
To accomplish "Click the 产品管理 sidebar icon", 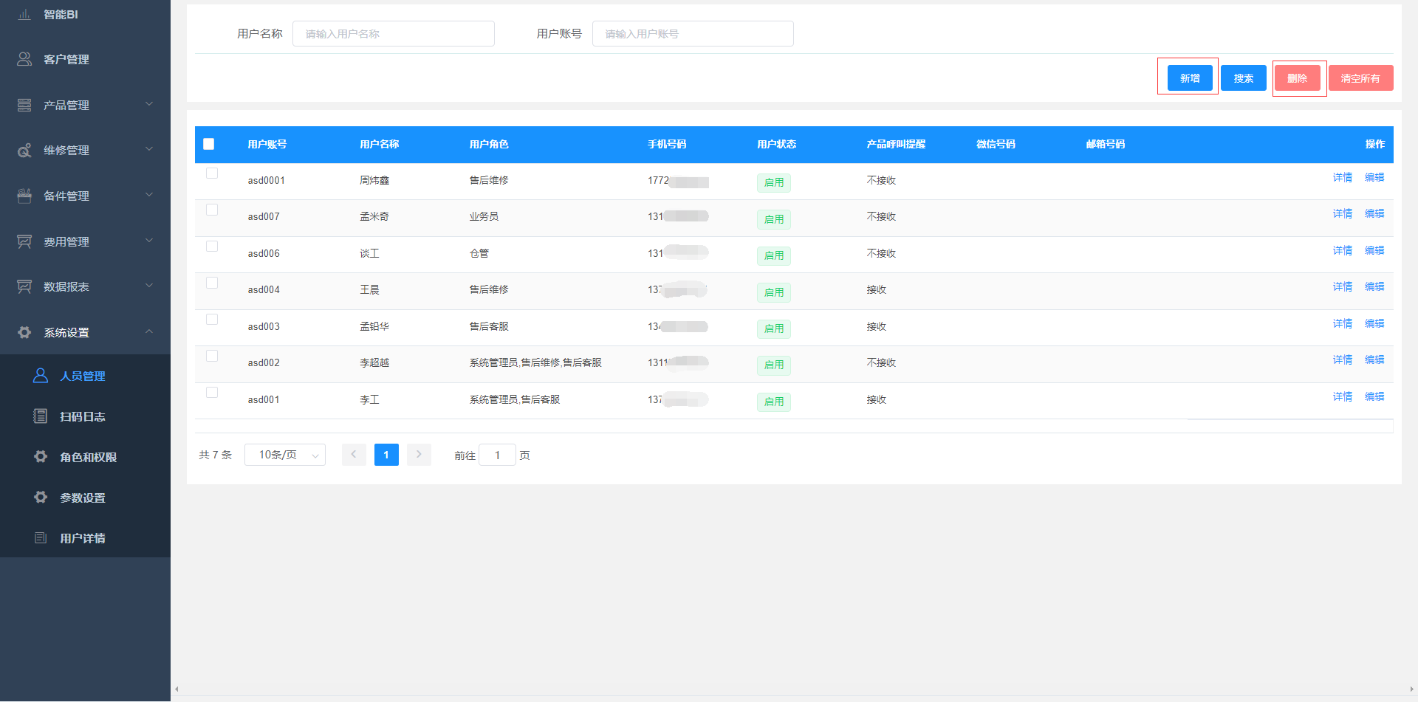I will 24,105.
